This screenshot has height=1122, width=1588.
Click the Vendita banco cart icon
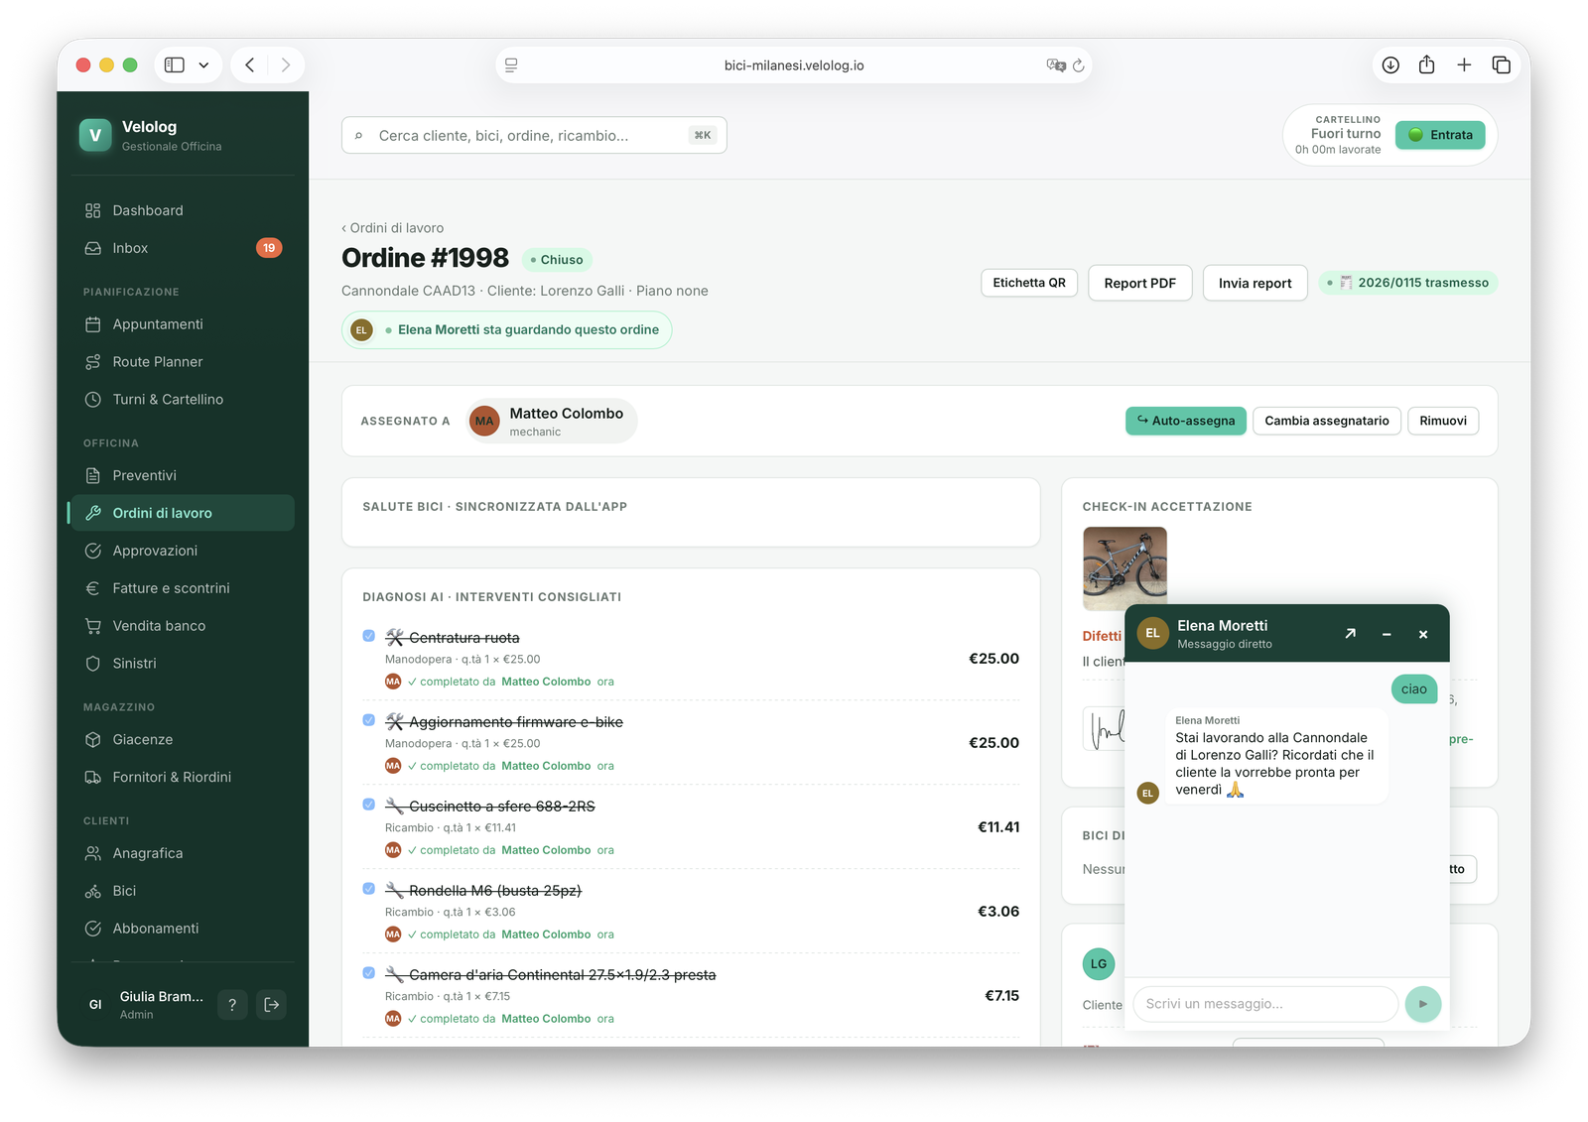coord(93,626)
